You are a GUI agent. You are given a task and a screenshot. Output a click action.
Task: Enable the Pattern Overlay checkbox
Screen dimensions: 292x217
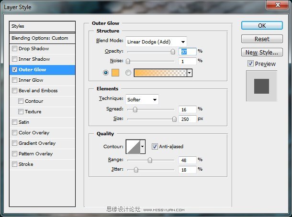click(14, 154)
